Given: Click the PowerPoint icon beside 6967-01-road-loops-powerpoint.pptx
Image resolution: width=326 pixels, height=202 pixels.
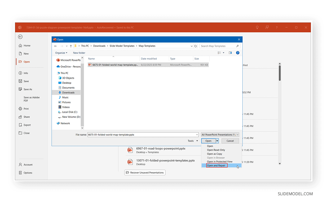Looking at the screenshot, I should tap(130, 150).
